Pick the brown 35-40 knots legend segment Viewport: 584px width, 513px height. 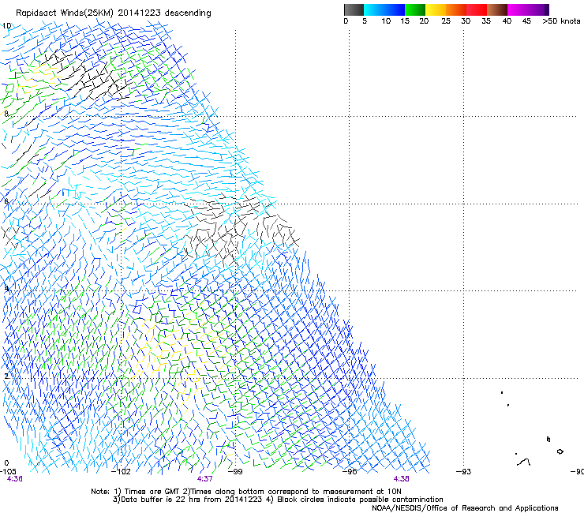[497, 9]
